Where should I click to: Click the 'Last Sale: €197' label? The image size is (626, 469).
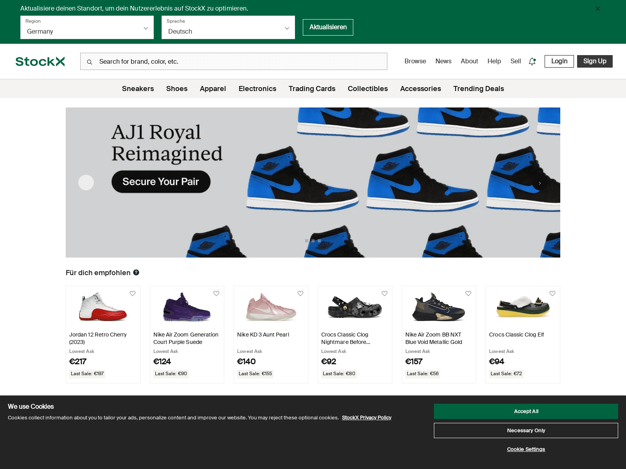[x=87, y=374]
